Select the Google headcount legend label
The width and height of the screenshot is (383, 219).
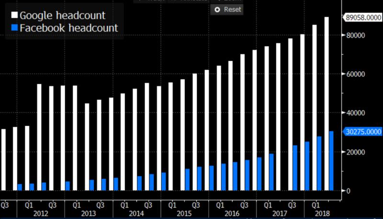pyautogui.click(x=62, y=16)
